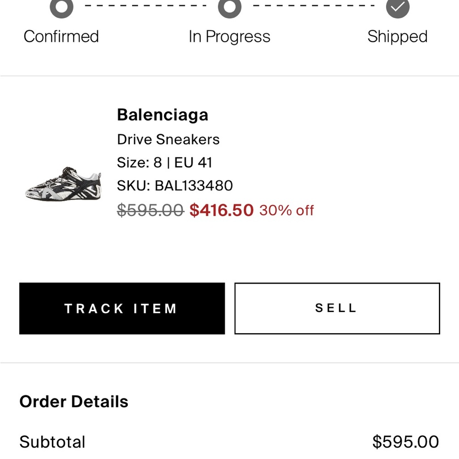Image resolution: width=459 pixels, height=459 pixels.
Task: Click the Shipped checkmark status icon
Action: pyautogui.click(x=397, y=6)
